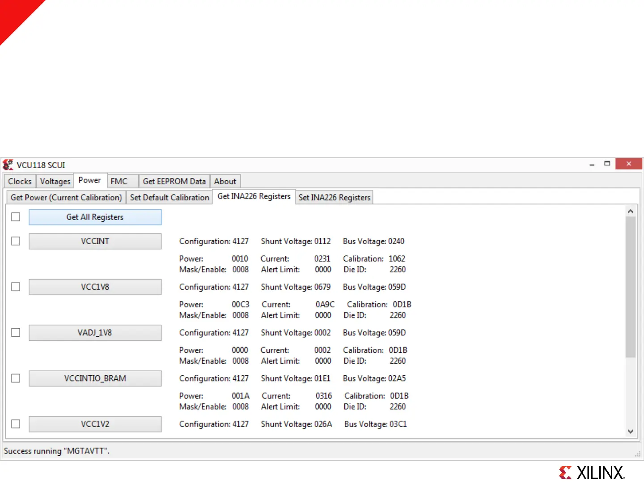The width and height of the screenshot is (644, 483).
Task: Tick the checkbox beside Get All Registers
Action: 16,217
